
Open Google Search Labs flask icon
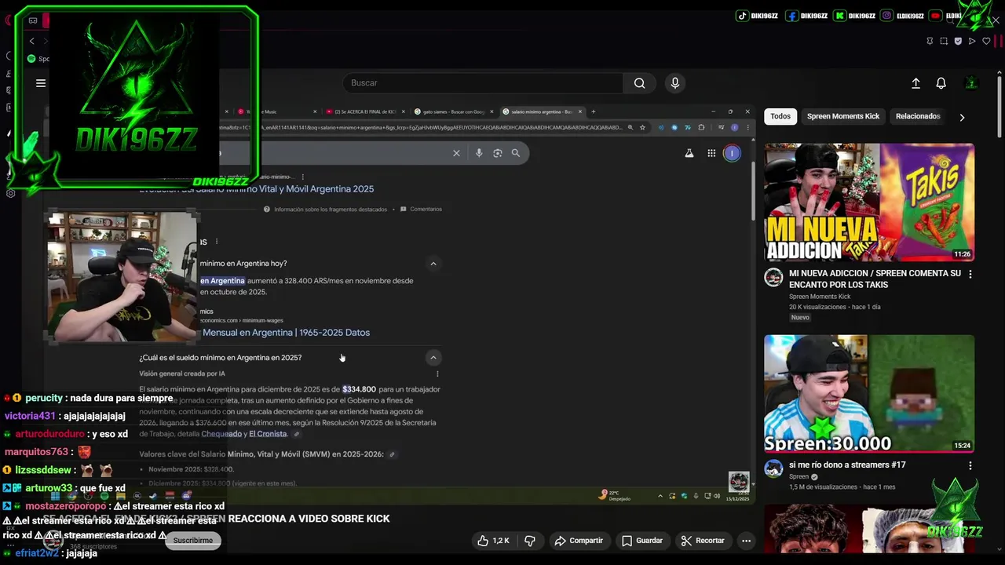[x=689, y=153]
